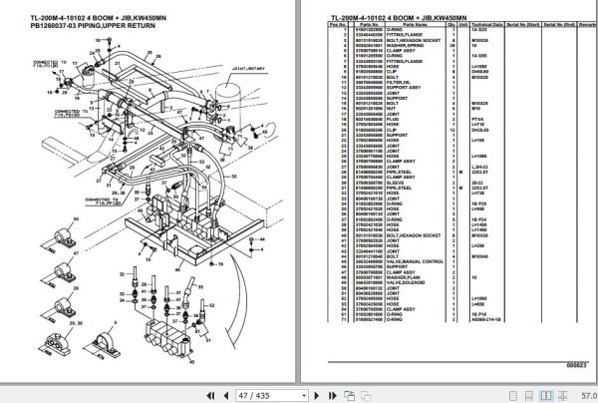Click the Serial No (End) column header
Screen dimensions: 598x403
click(559, 24)
